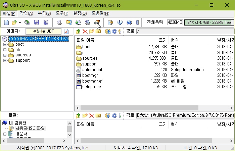The width and height of the screenshot is (235, 151).
Task: Save the image with the floppy icon
Action: click(x=37, y=22)
